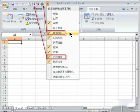The image size is (140, 112).
Task: Click the Save icon in quick access toolbar
Action: (13, 4)
